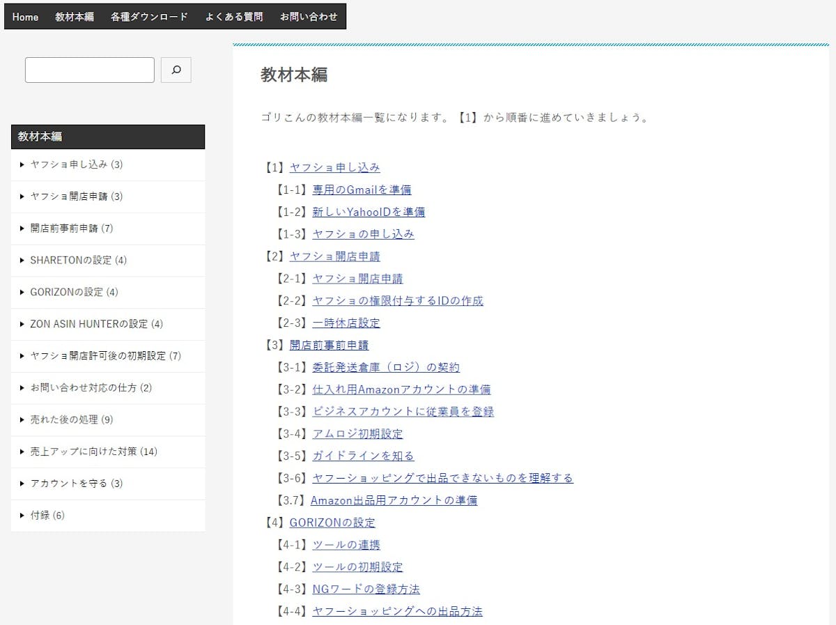
Task: Open the 専用のGmailを準備 link
Action: pos(362,190)
